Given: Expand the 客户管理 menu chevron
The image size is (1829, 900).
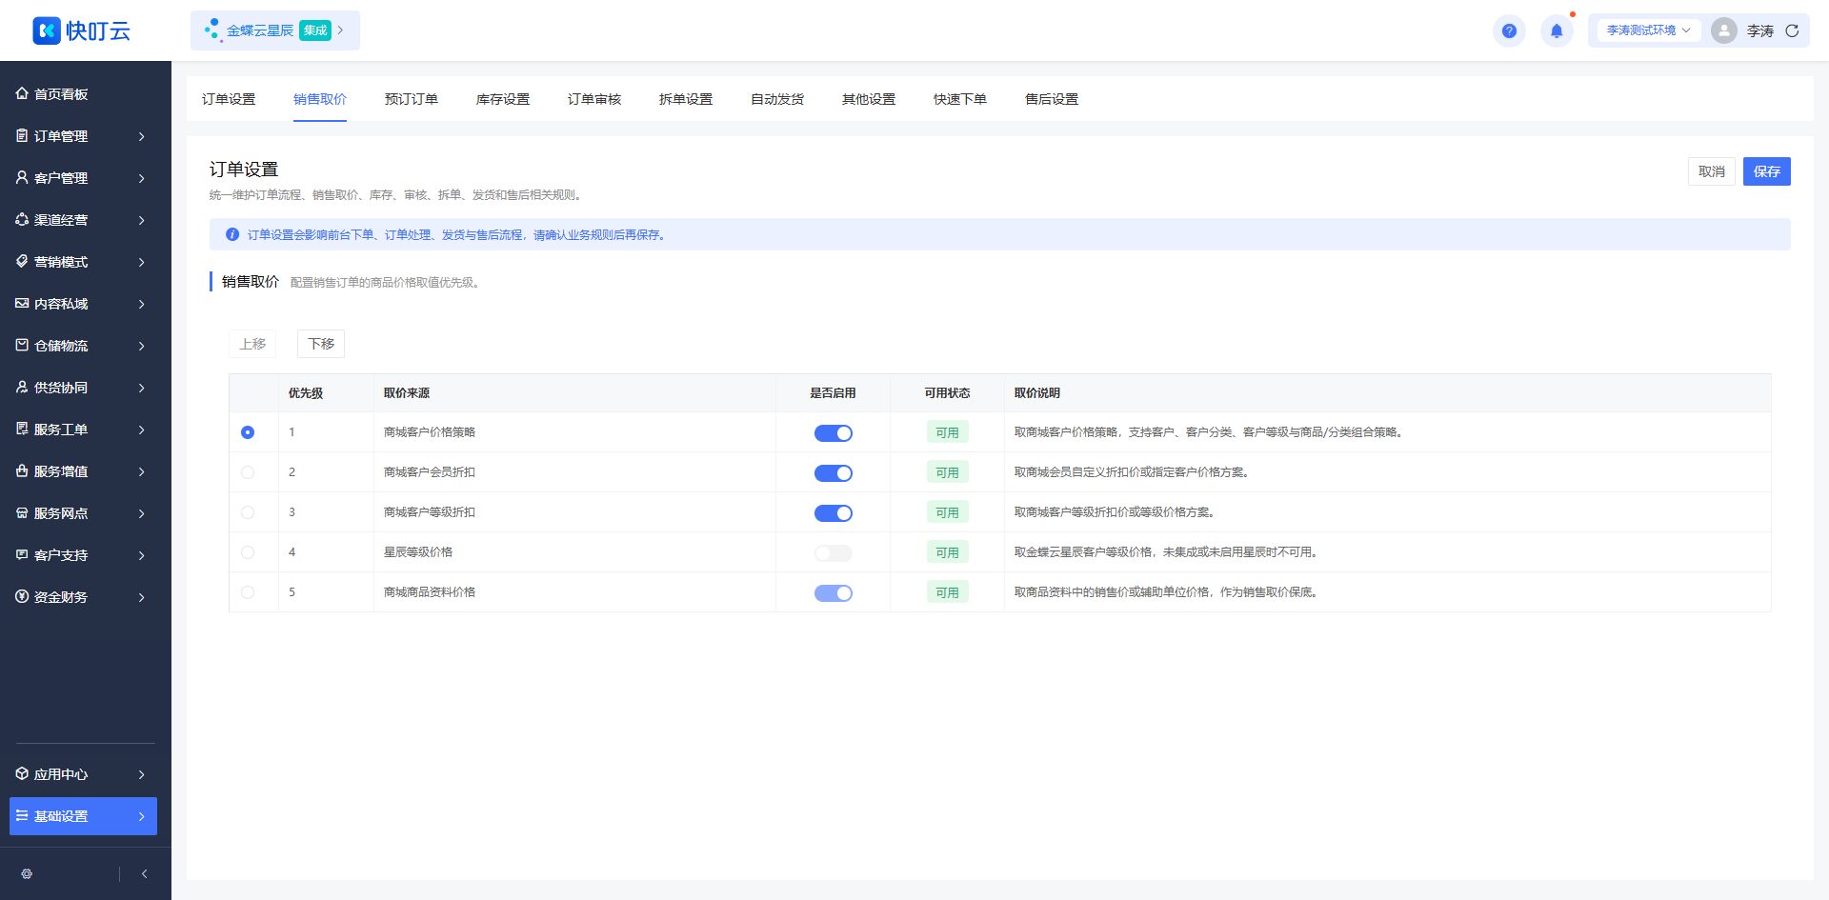Looking at the screenshot, I should tap(142, 178).
